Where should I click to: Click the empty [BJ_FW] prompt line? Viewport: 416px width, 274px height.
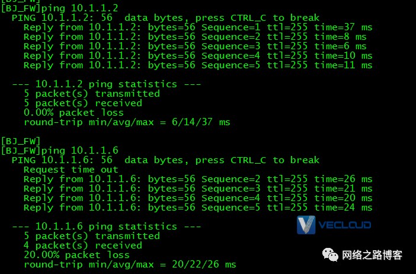(x=21, y=141)
